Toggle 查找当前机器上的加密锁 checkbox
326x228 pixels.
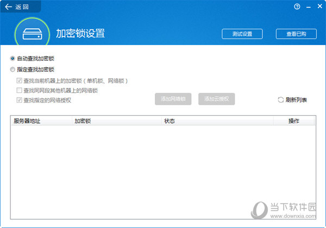[19, 80]
